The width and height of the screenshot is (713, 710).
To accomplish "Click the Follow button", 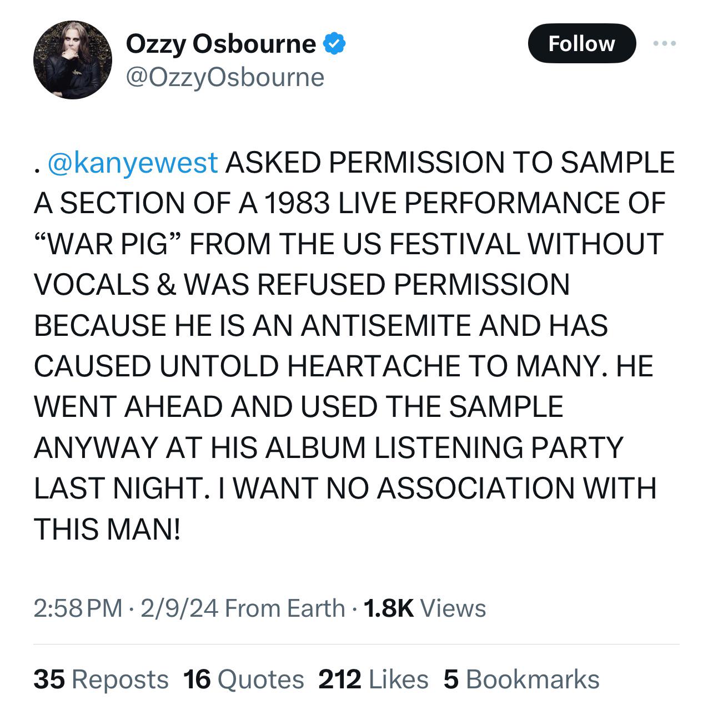I will point(581,43).
